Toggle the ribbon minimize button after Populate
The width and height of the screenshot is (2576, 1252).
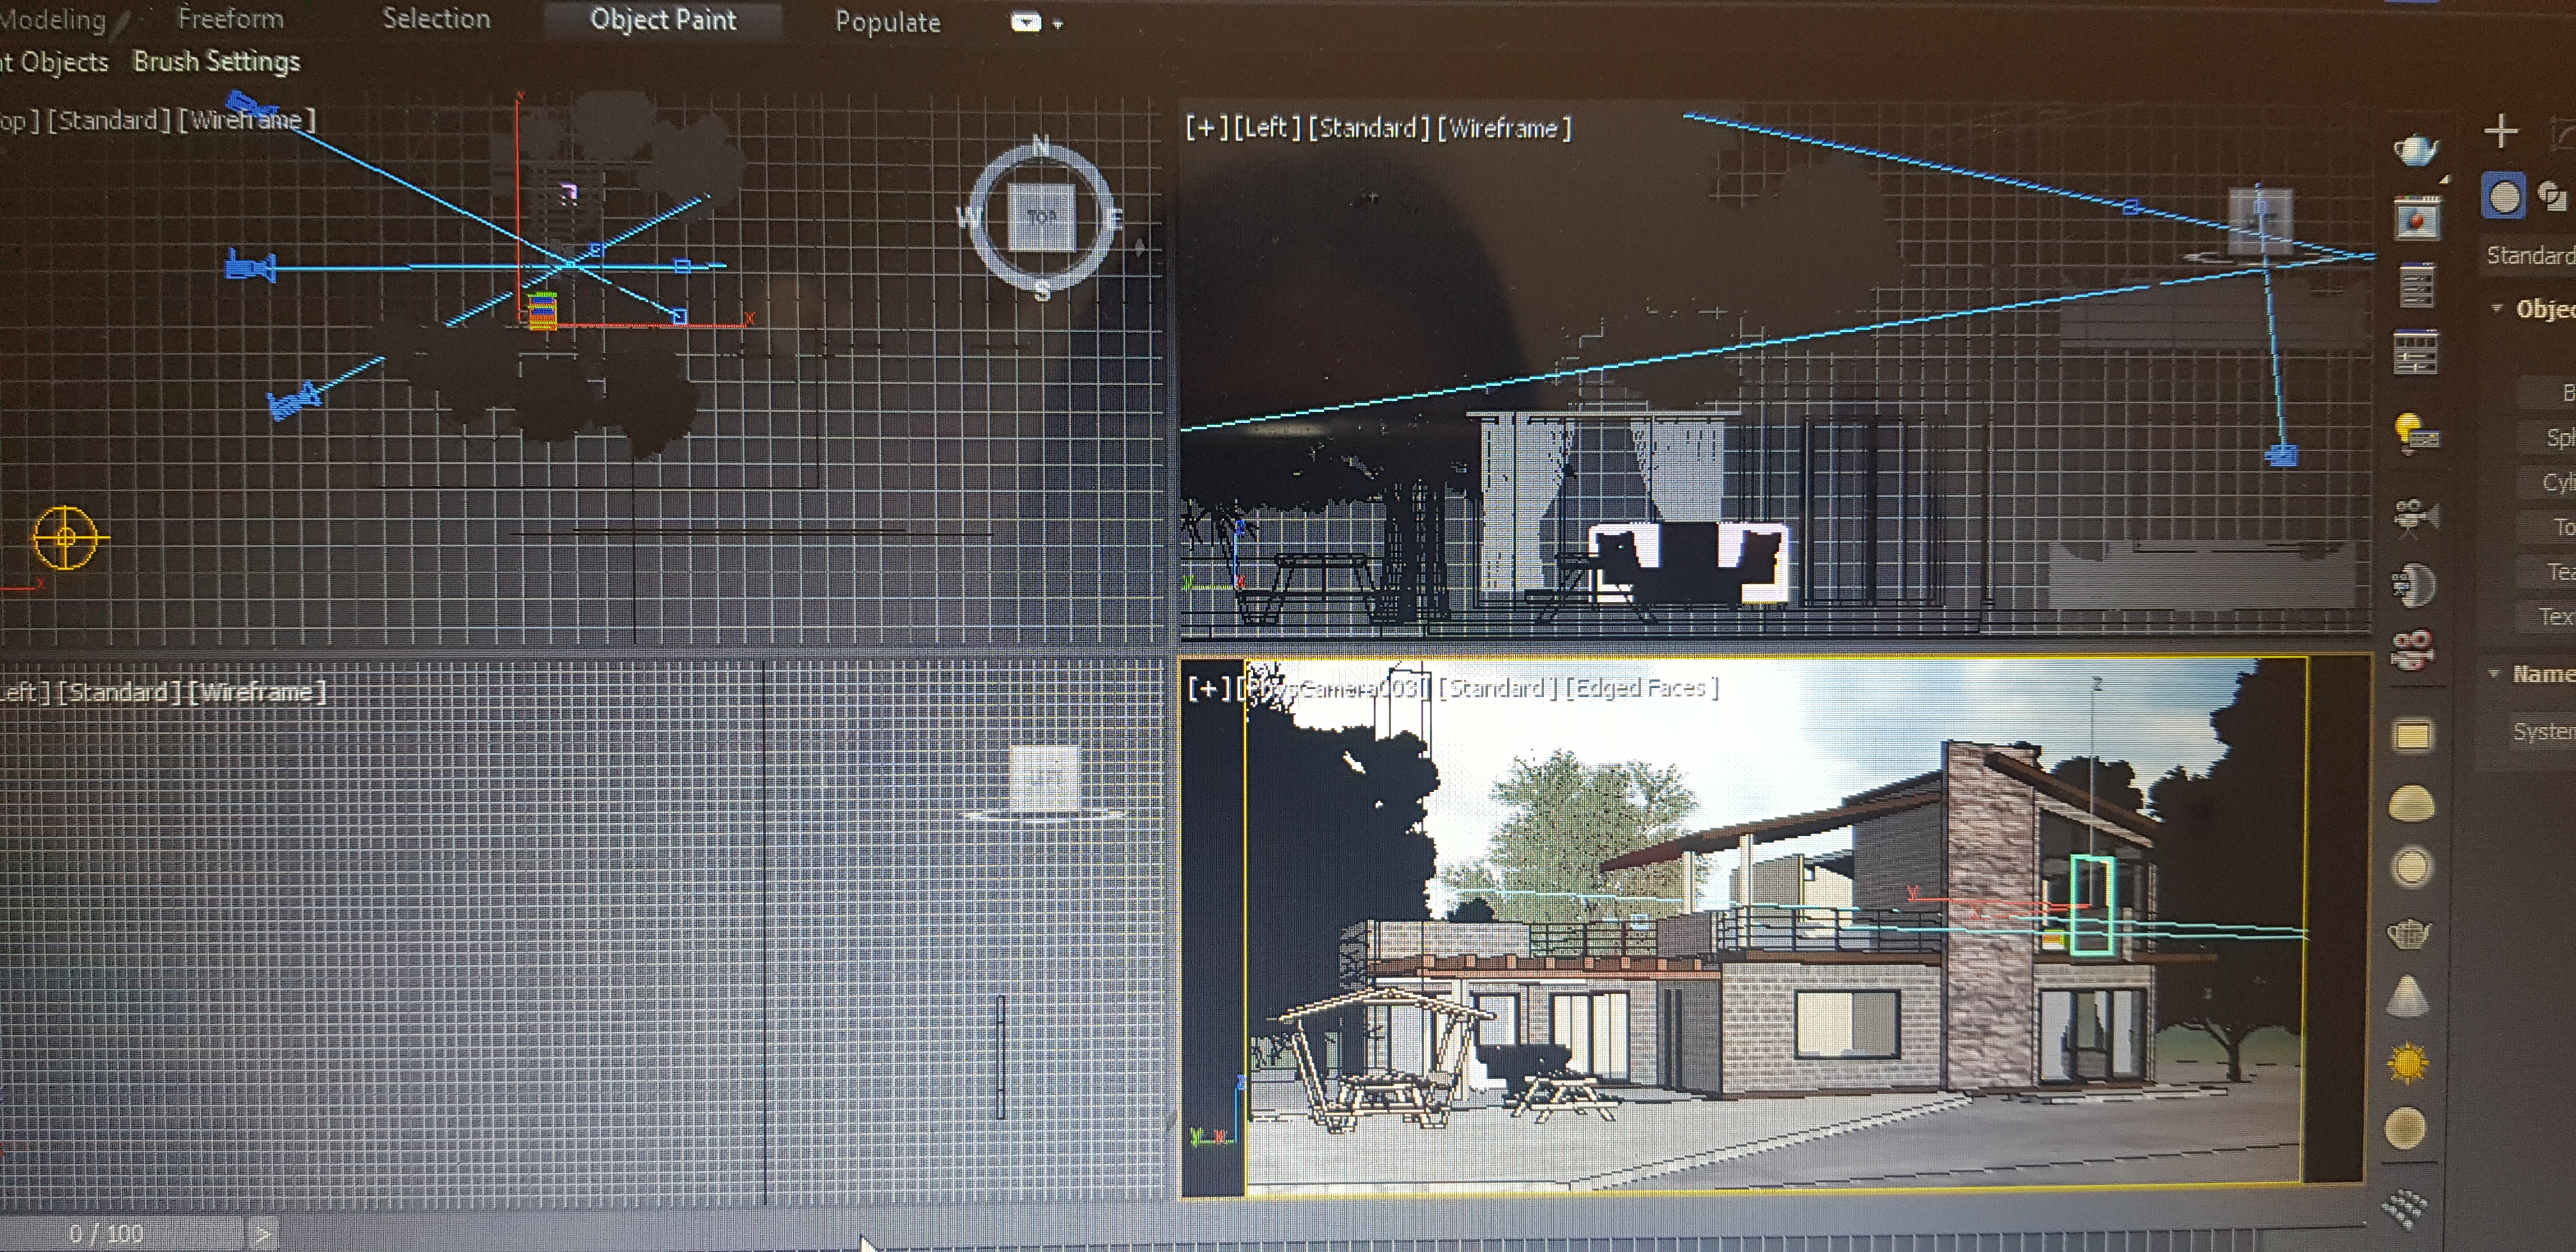[x=1027, y=22]
